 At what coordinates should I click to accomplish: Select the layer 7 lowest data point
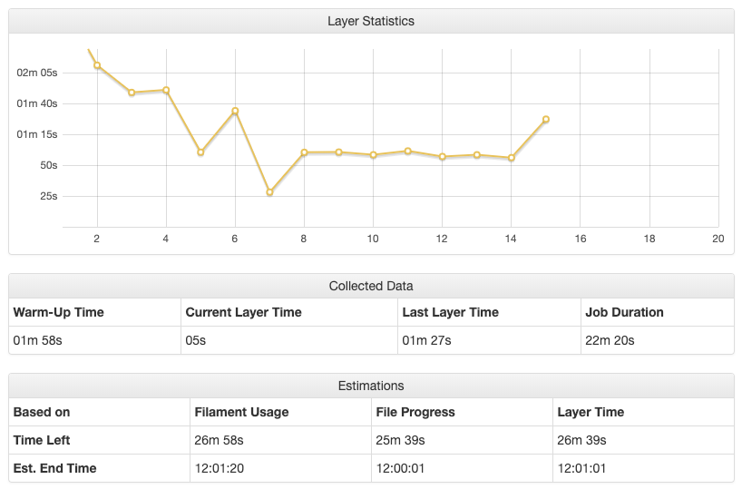[x=269, y=192]
